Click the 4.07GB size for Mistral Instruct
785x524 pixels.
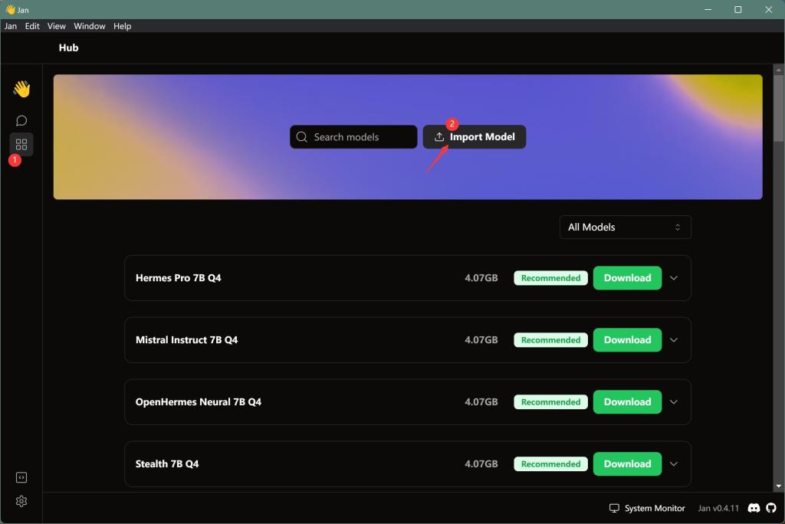481,340
